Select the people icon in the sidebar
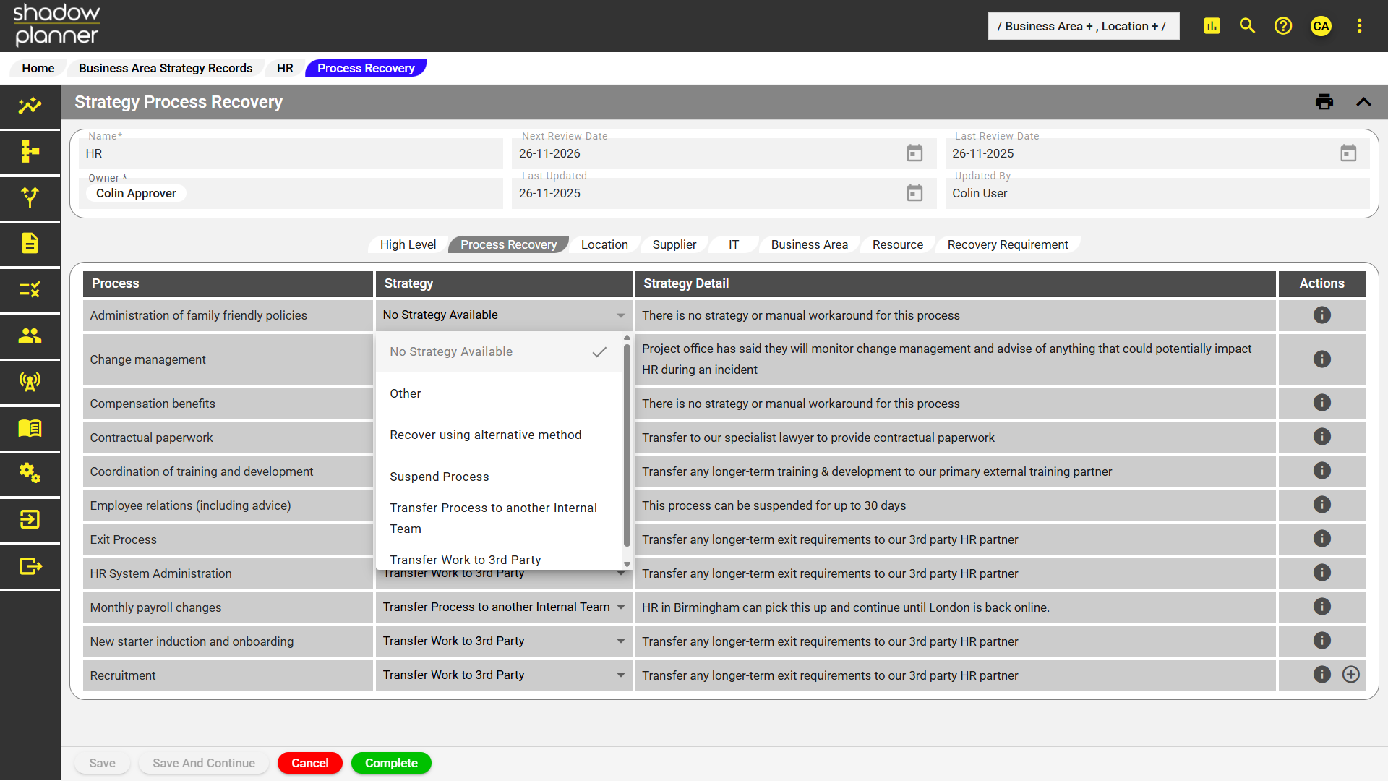The width and height of the screenshot is (1388, 781). point(29,336)
